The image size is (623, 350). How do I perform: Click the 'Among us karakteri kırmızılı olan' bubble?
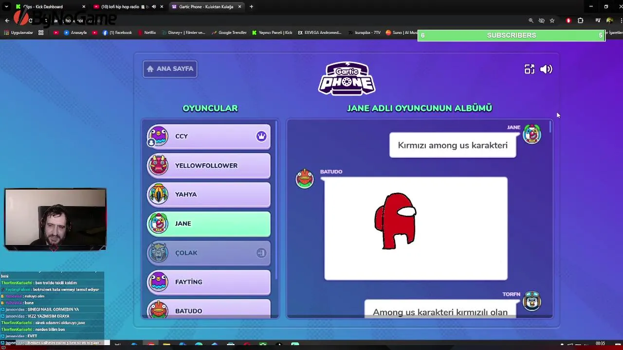(x=440, y=309)
